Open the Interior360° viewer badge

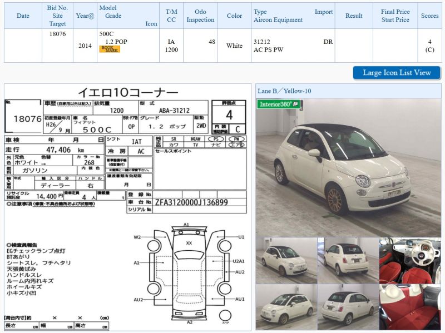pyautogui.click(x=279, y=104)
